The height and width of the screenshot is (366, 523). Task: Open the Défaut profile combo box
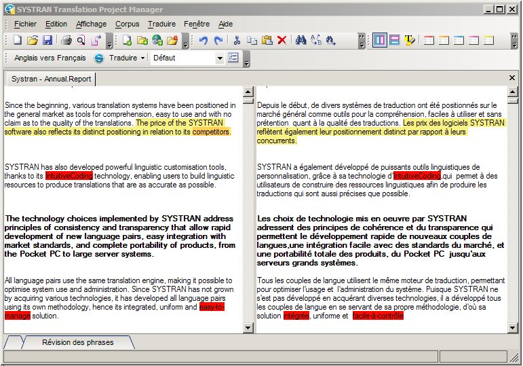point(187,58)
